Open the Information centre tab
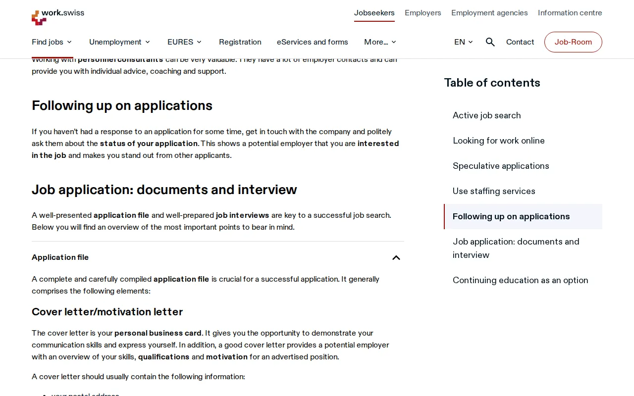Viewport: 634px width, 396px height. [570, 13]
